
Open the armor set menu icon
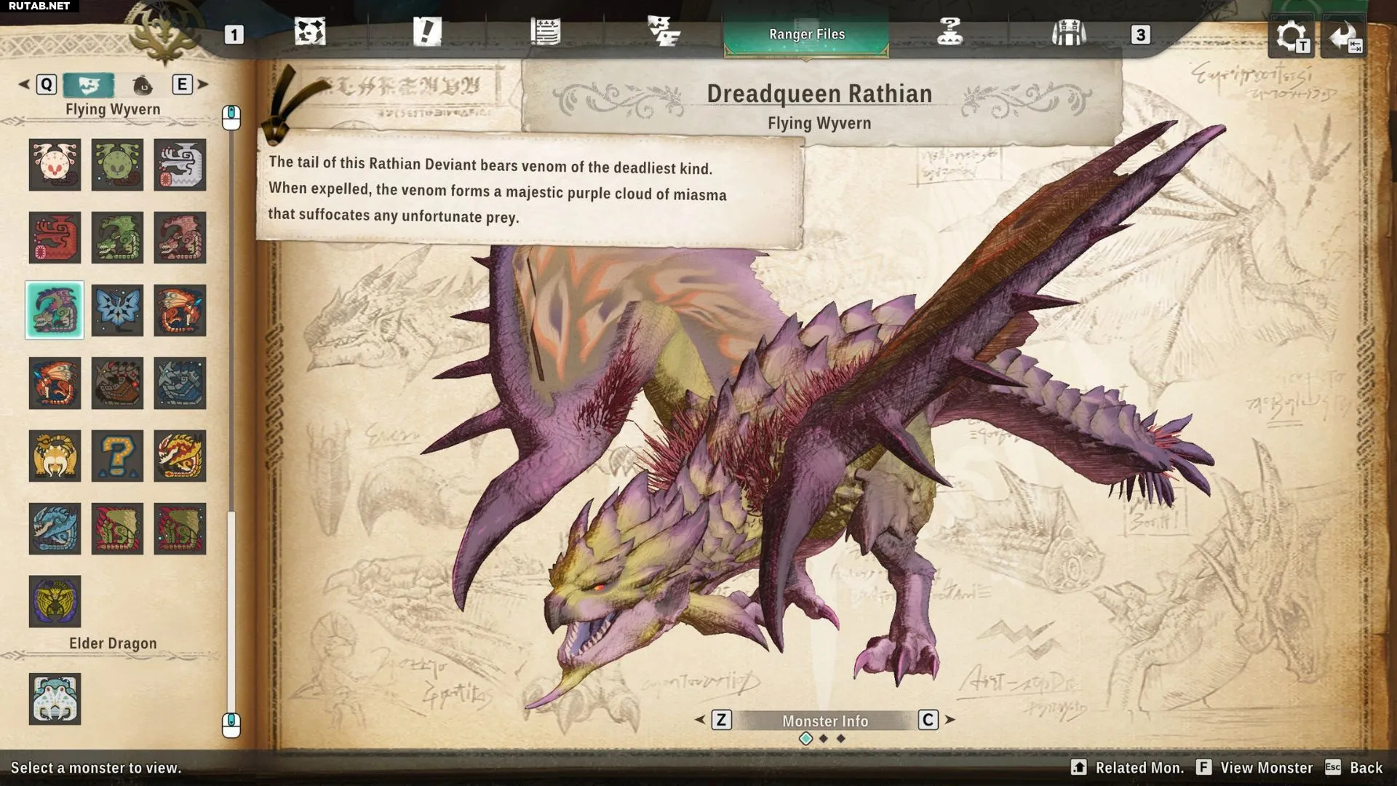[x=1068, y=33]
